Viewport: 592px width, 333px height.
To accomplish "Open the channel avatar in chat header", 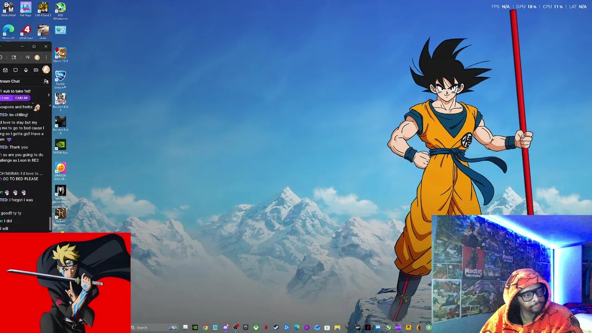I will pos(46,69).
